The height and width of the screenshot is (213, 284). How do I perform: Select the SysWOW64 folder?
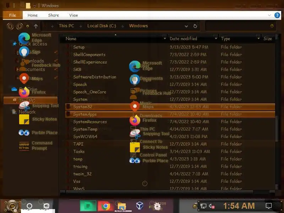point(85,137)
